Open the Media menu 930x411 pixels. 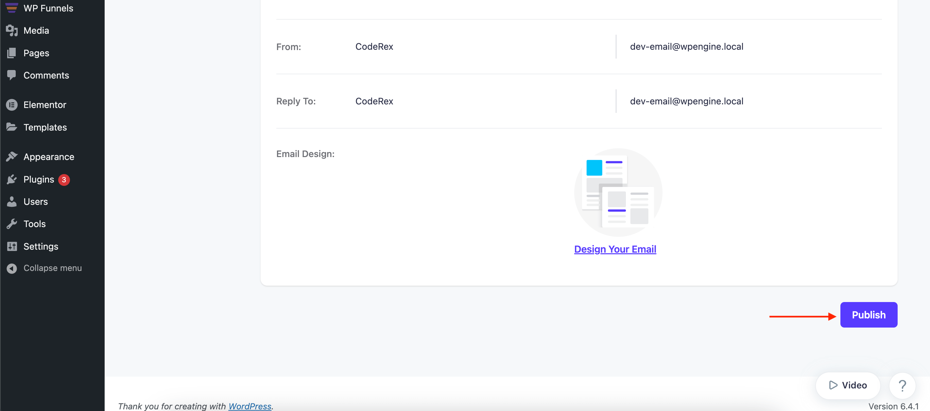point(36,31)
